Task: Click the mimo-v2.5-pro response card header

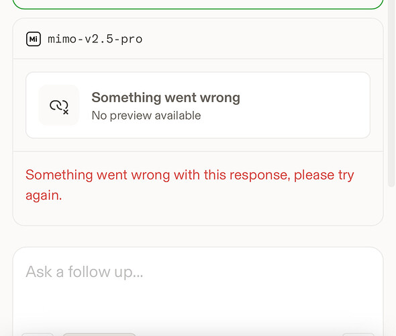Action: click(198, 39)
